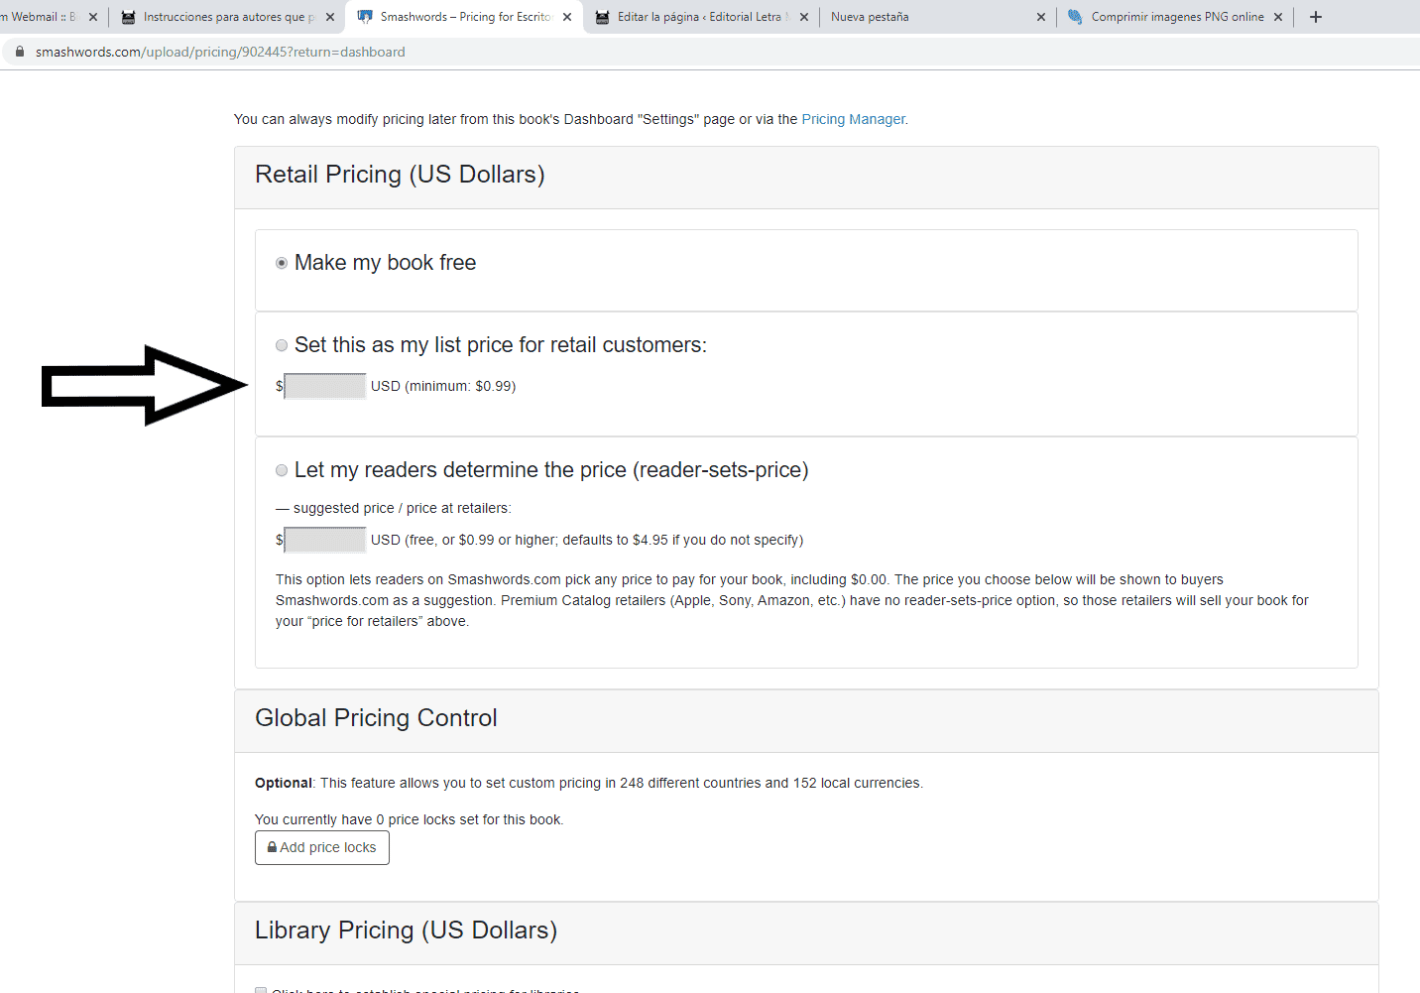The image size is (1420, 993).
Task: Close the Editar la página tab
Action: pyautogui.click(x=804, y=17)
